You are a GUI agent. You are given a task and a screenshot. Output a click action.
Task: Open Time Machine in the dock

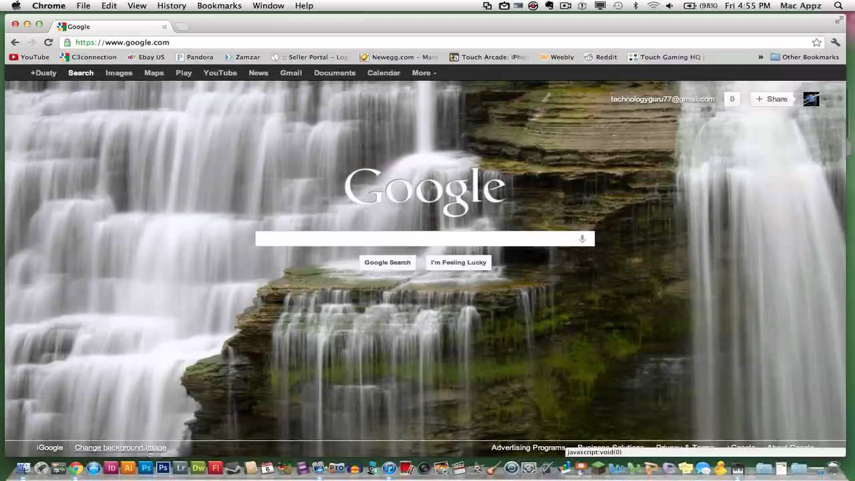511,468
